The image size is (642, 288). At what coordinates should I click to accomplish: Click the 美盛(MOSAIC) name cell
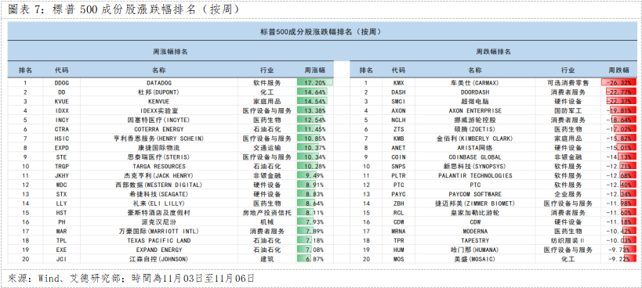474,259
